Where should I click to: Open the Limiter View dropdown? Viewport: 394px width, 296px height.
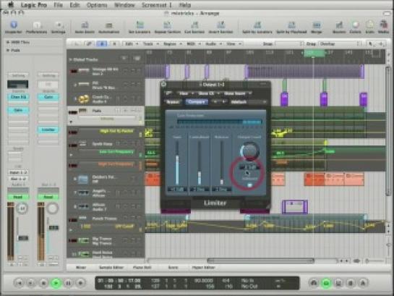186,93
